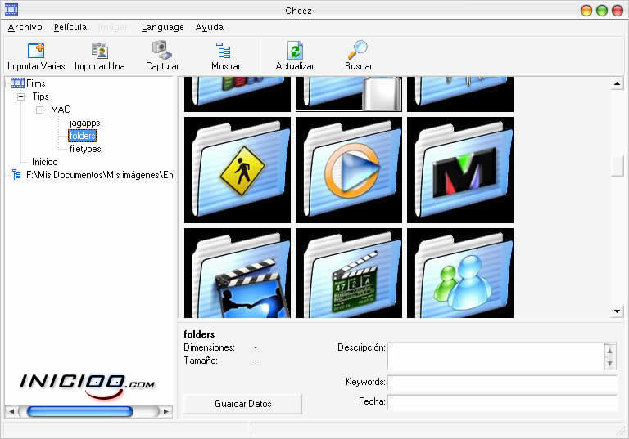Select the MAC tree label
The height and width of the screenshot is (439, 629).
pos(60,110)
